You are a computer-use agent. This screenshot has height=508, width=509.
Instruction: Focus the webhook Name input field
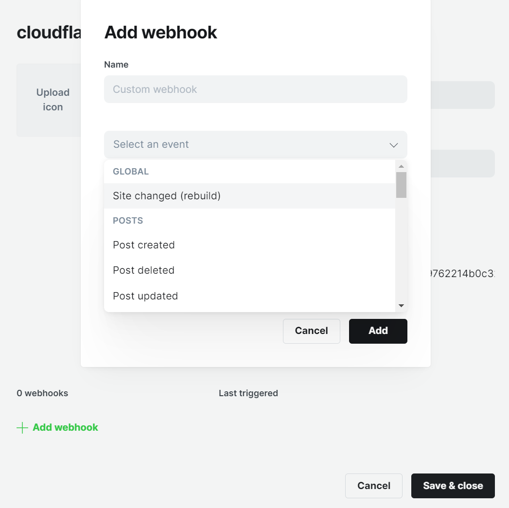pos(255,89)
